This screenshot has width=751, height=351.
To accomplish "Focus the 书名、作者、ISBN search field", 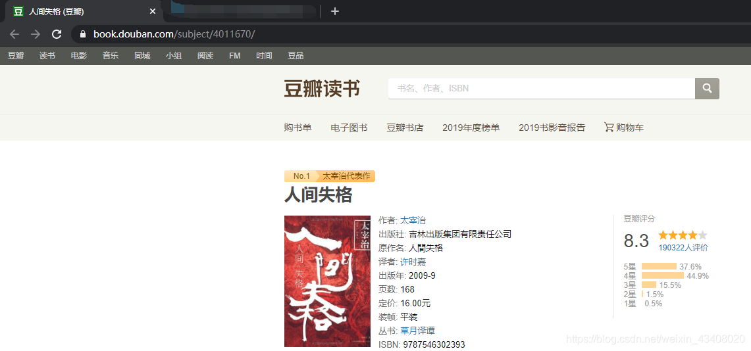I will coord(541,89).
